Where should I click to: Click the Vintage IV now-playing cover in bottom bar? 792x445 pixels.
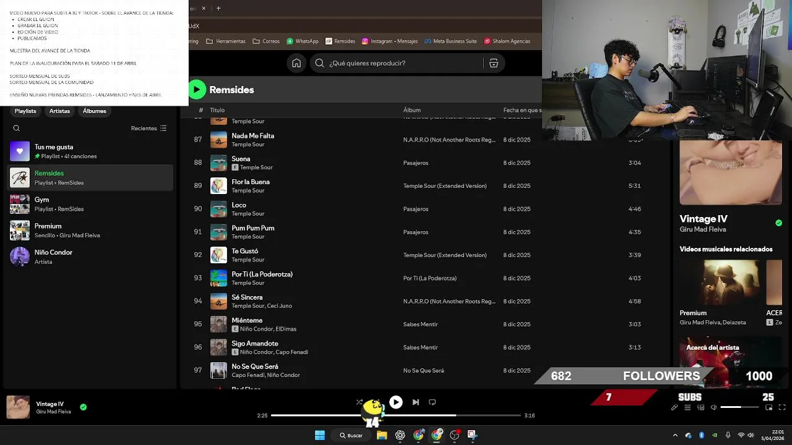[x=18, y=407]
